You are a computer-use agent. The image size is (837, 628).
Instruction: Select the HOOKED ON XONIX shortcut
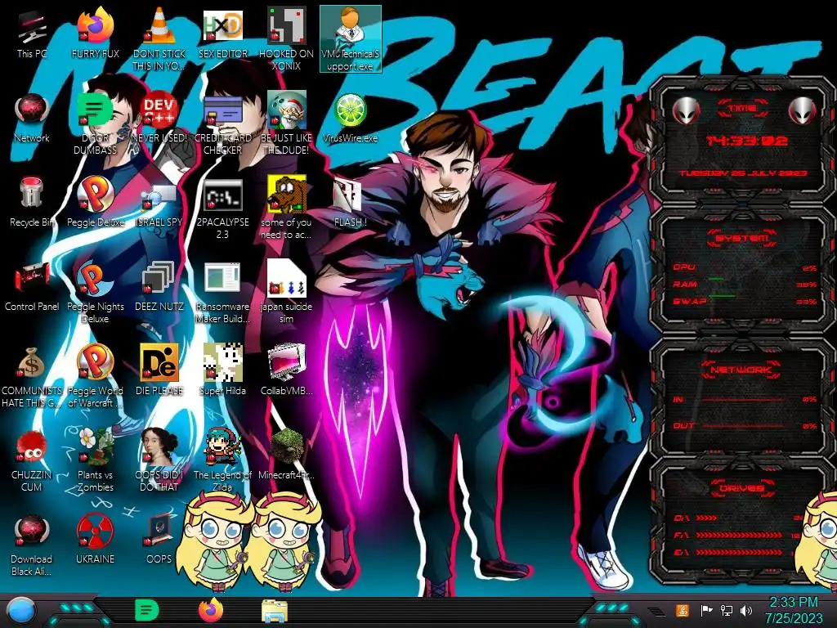pos(286,39)
